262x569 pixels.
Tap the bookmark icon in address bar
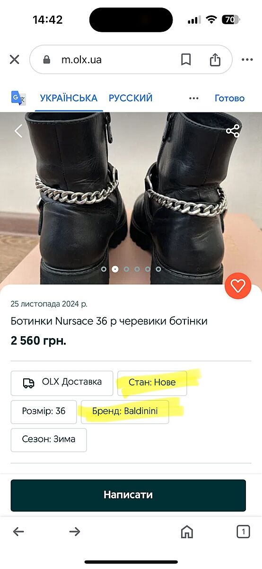coord(186,60)
